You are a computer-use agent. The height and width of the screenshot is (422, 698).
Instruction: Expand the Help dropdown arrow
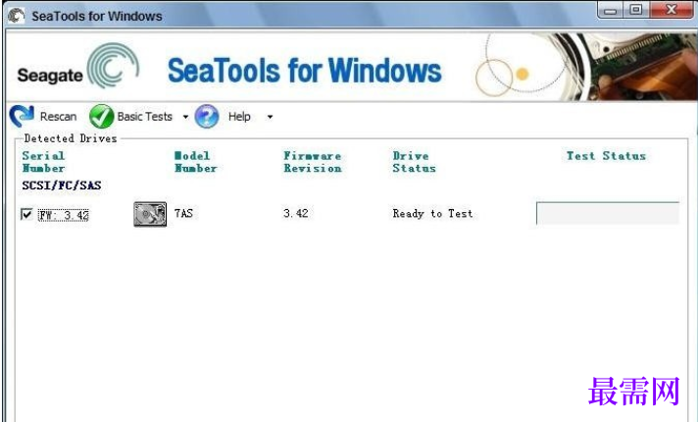[x=270, y=117]
